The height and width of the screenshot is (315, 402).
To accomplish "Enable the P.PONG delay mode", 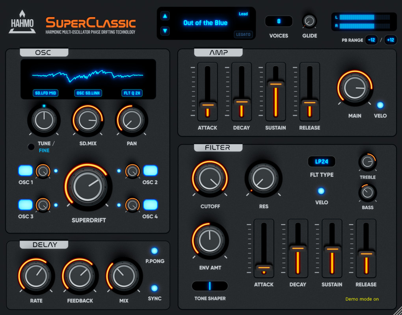I will pos(154,251).
